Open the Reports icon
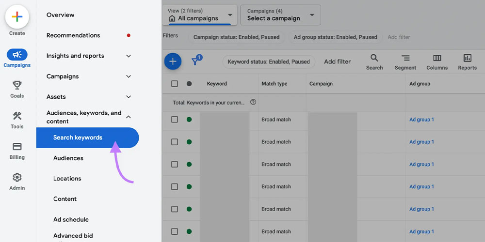 [x=468, y=58]
